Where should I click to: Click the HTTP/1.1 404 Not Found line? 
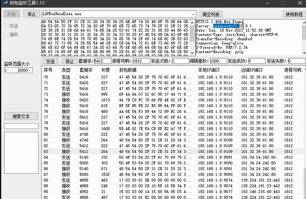(220, 21)
